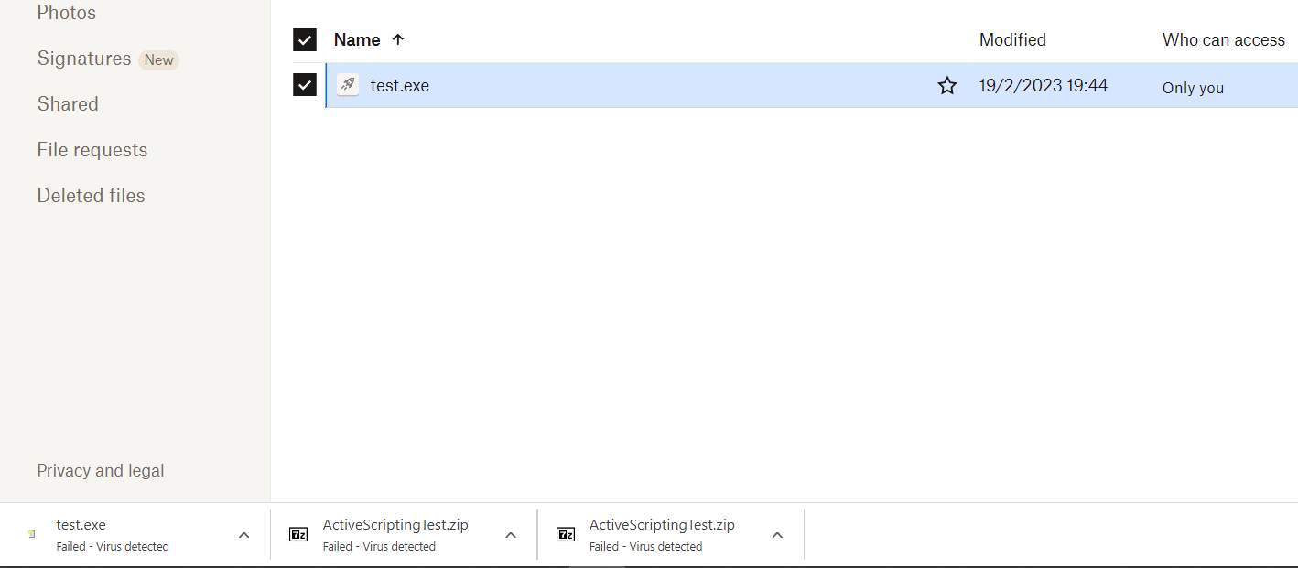This screenshot has height=568, width=1298.
Task: Click the rocket file icon of test.exe
Action: pos(348,85)
